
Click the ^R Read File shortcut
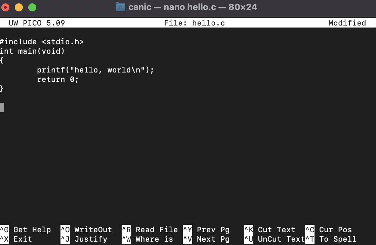click(150, 230)
